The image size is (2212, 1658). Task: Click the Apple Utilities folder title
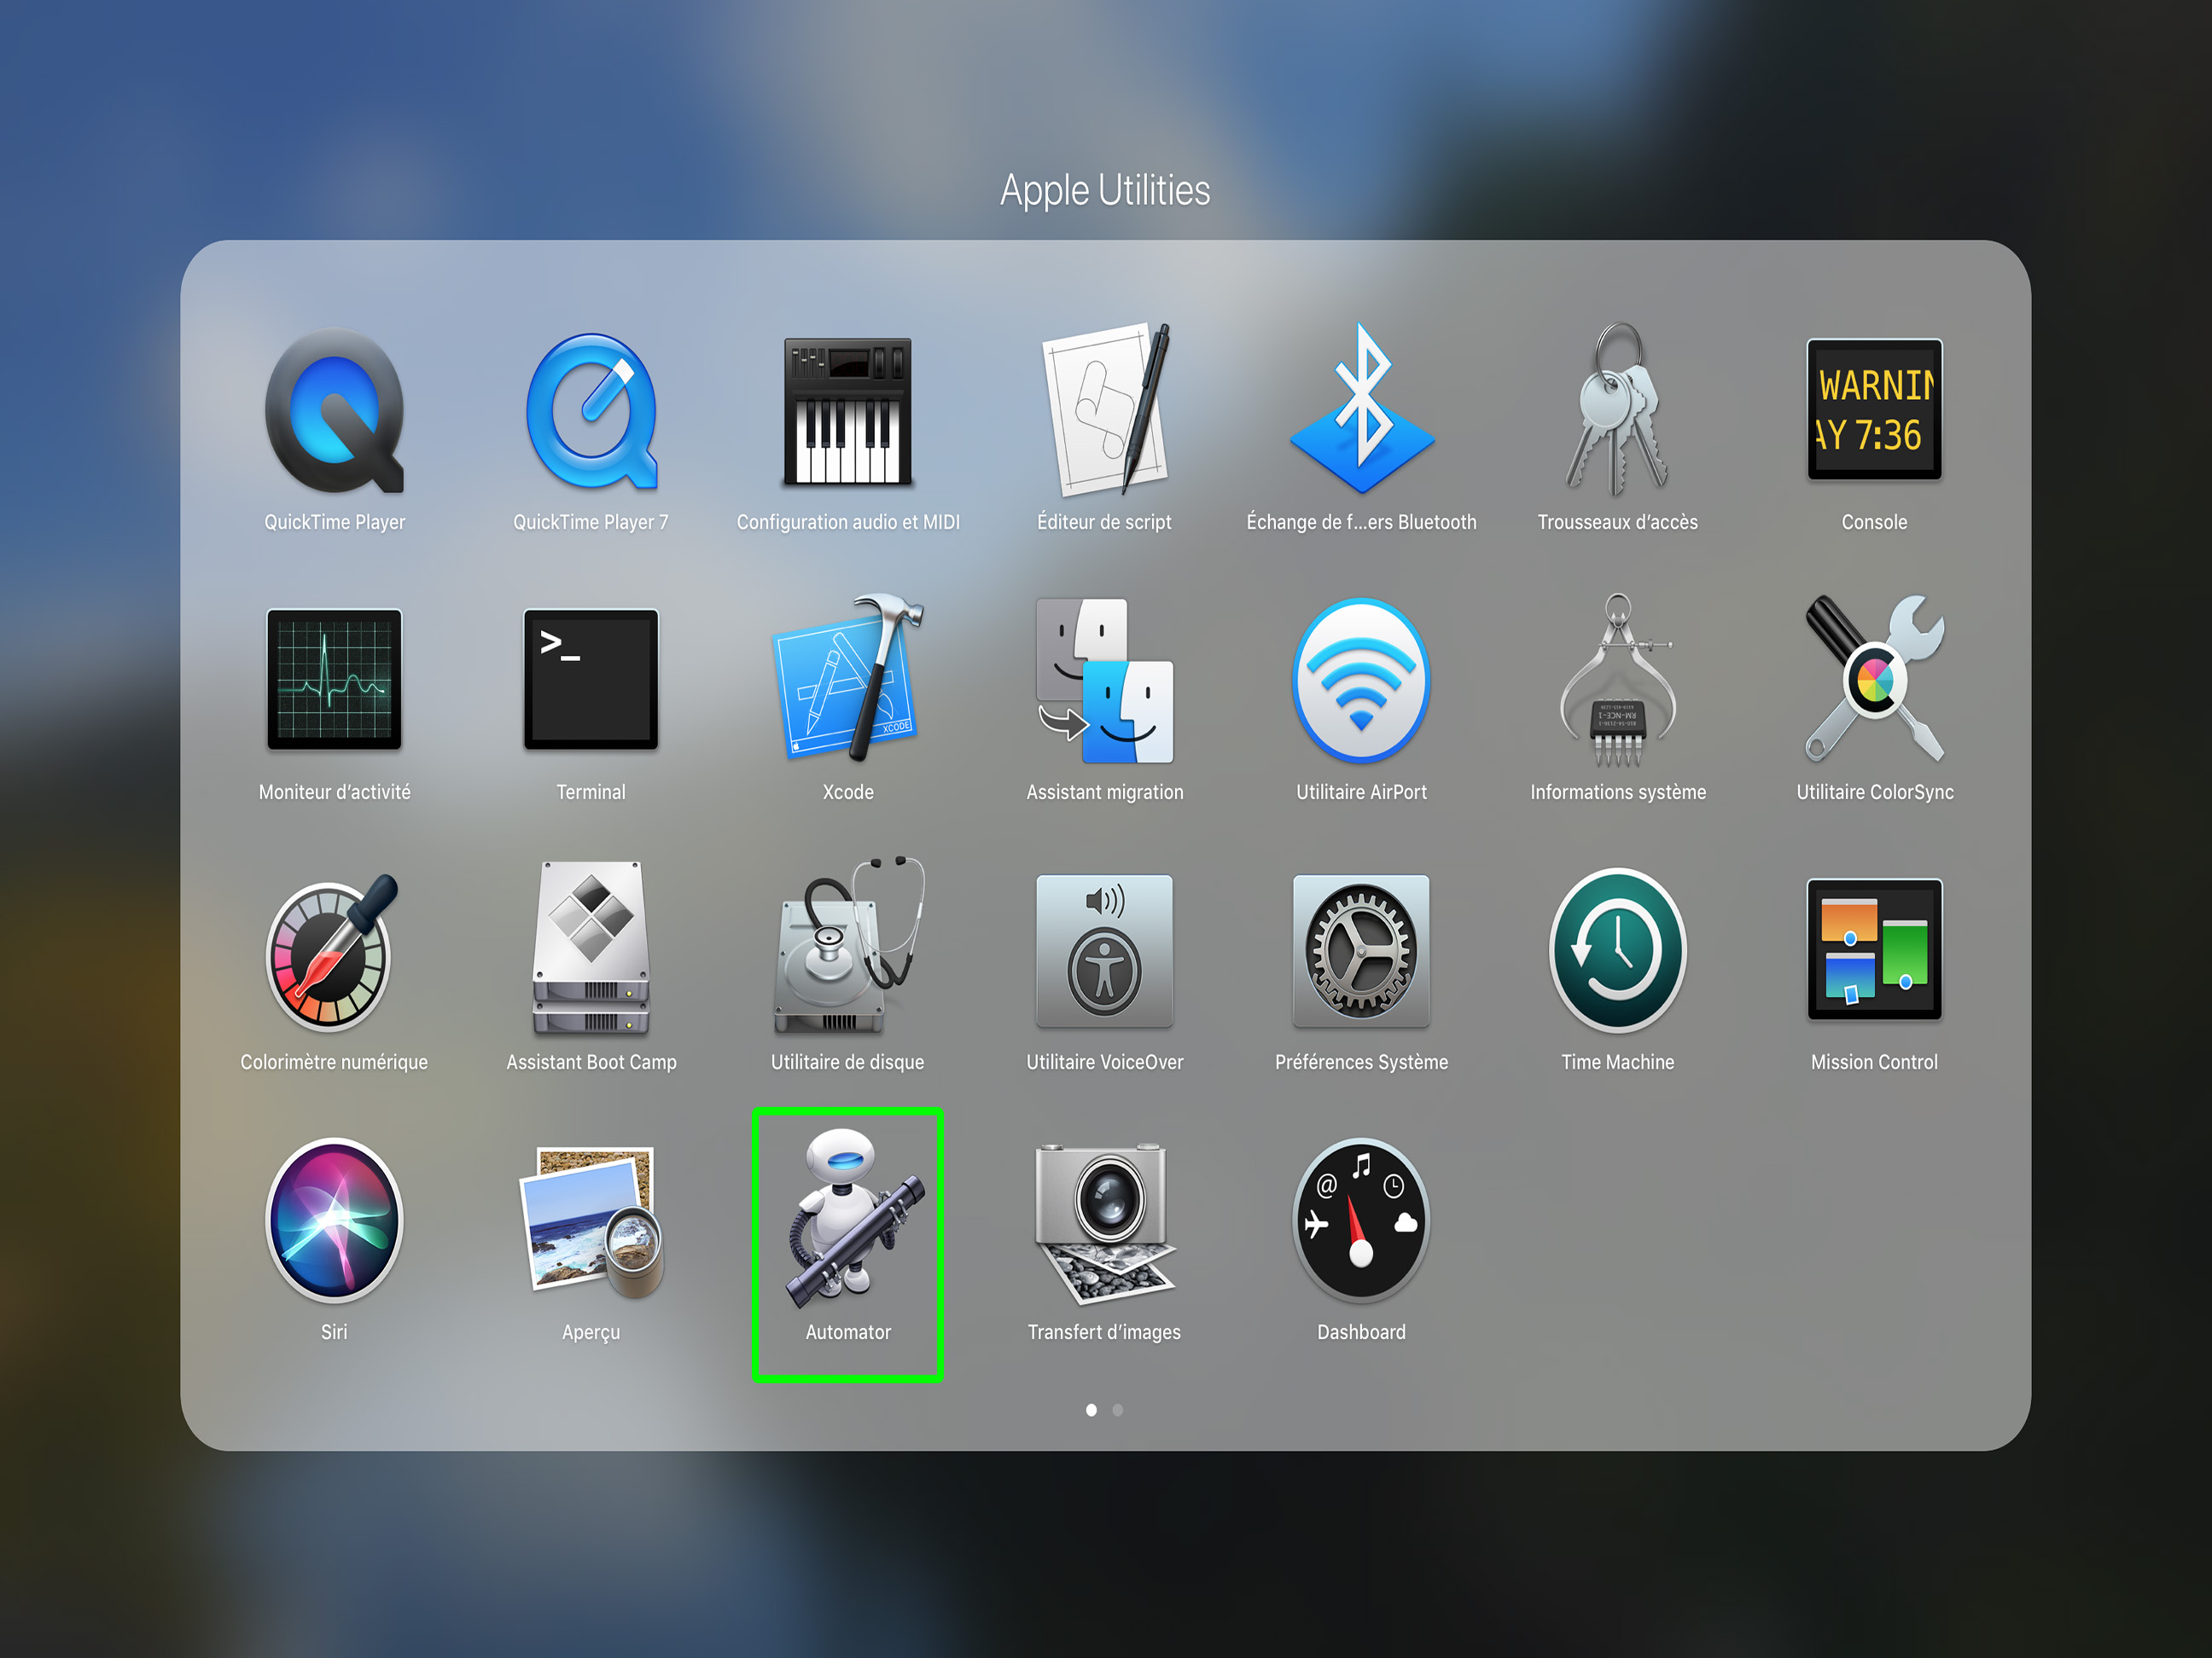pos(1105,190)
